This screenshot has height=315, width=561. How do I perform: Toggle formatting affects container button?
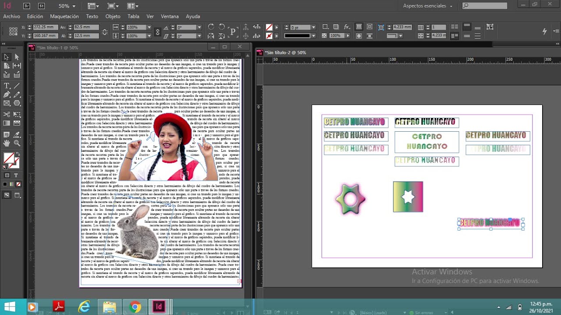click(x=7, y=175)
